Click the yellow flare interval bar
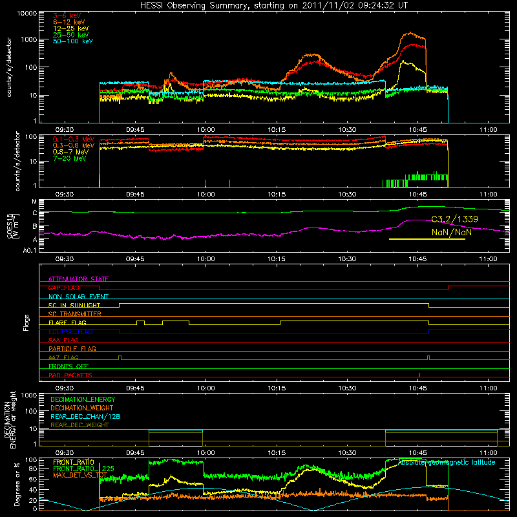This screenshot has width=517, height=517. point(427,239)
